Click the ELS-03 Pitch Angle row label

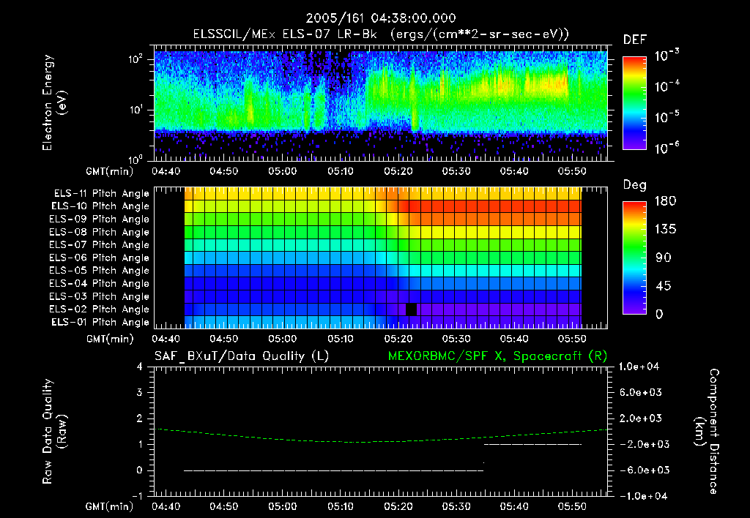click(100, 296)
